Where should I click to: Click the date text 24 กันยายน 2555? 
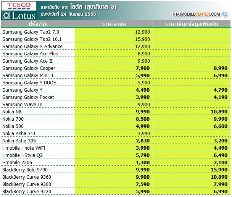[79, 14]
